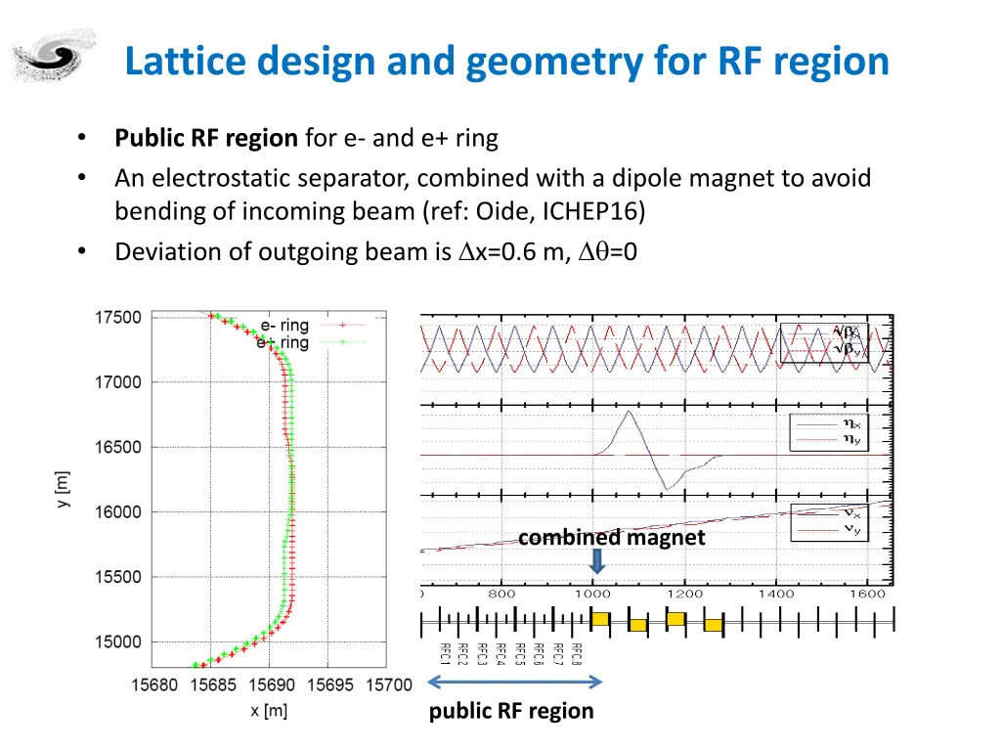Click the y-axis label '15000'
The image size is (1001, 751).
(x=118, y=641)
